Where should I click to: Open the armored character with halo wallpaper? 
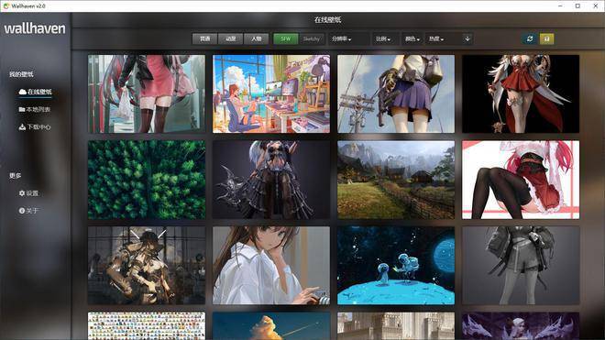[147, 266]
